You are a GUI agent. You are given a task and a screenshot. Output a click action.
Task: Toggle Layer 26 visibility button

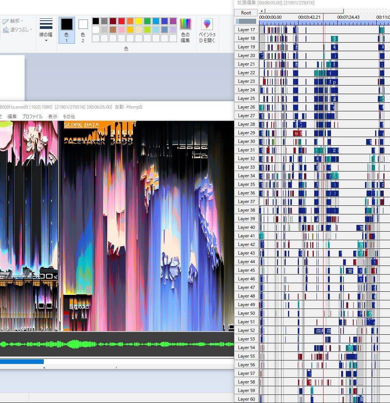pyautogui.click(x=246, y=107)
